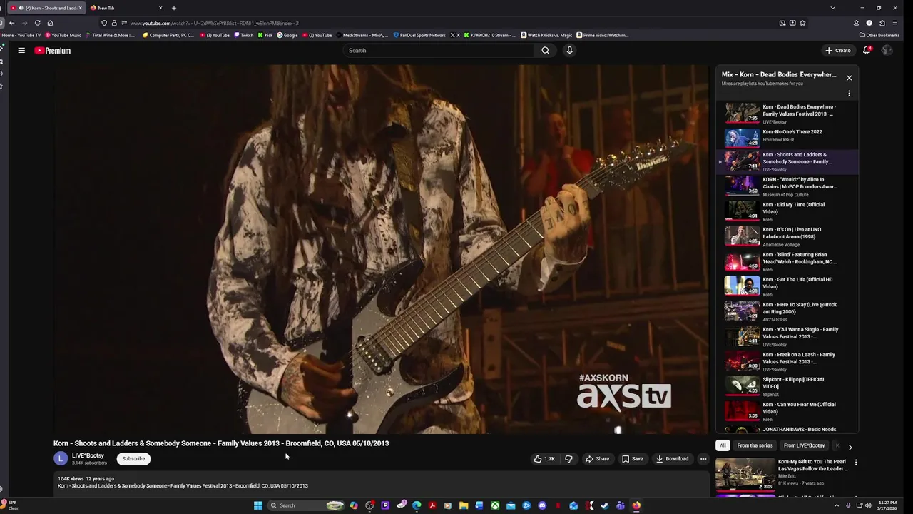
Task: Click the video player to pause playback
Action: coord(381,249)
